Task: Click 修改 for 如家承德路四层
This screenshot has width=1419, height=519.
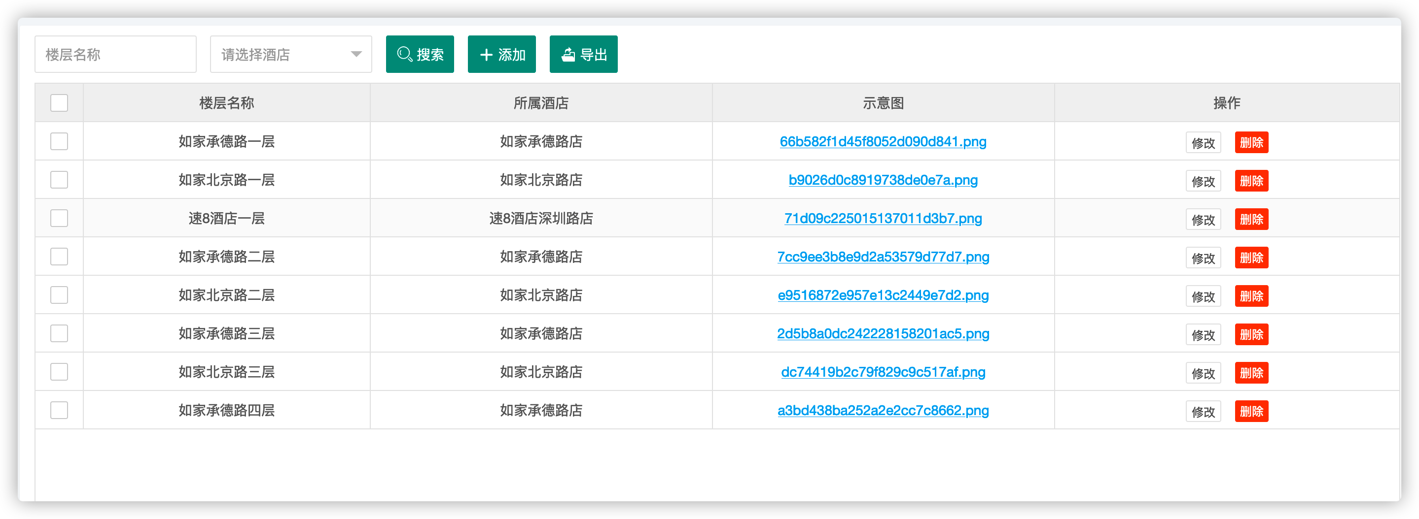Action: [x=1203, y=412]
